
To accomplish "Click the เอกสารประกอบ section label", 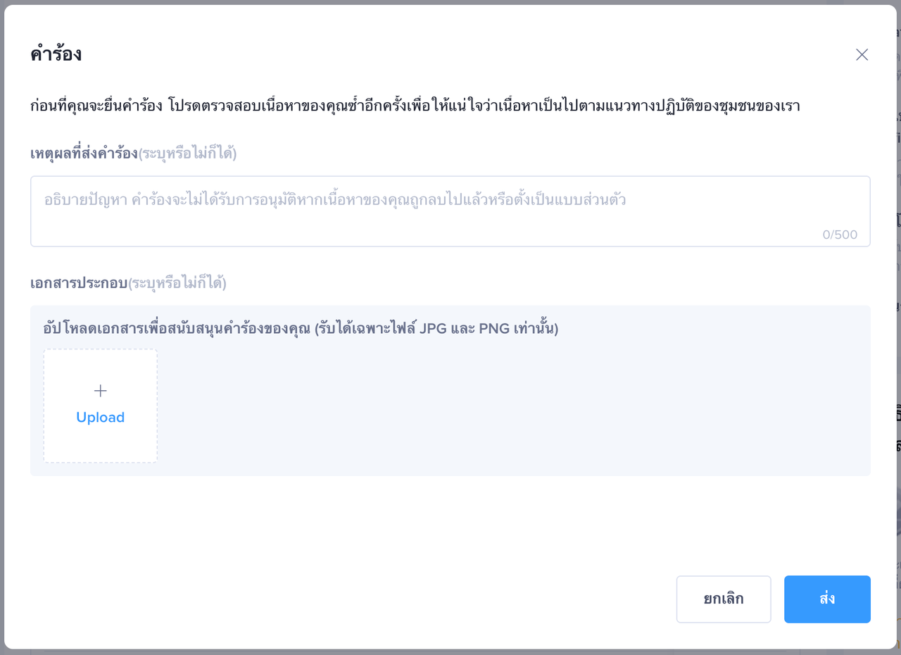I will pos(78,283).
